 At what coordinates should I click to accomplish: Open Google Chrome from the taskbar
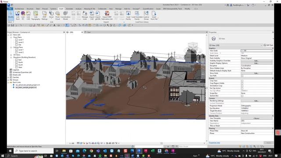[x=91, y=151]
